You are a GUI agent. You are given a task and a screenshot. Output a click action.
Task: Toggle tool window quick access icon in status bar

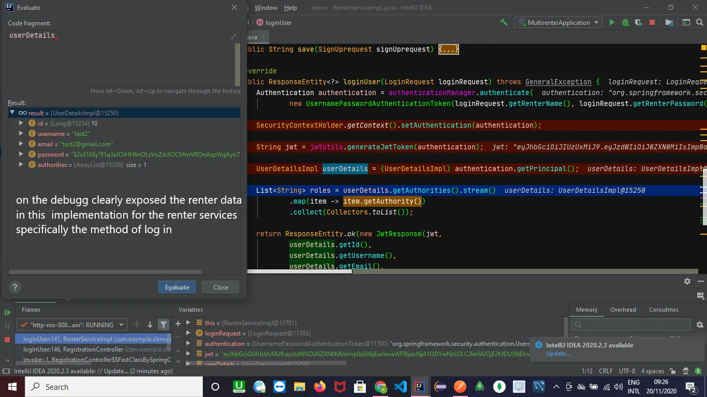tap(6, 371)
